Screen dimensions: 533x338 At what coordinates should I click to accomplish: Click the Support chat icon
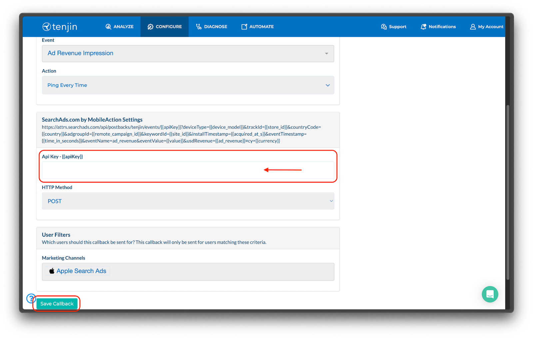[x=384, y=27]
